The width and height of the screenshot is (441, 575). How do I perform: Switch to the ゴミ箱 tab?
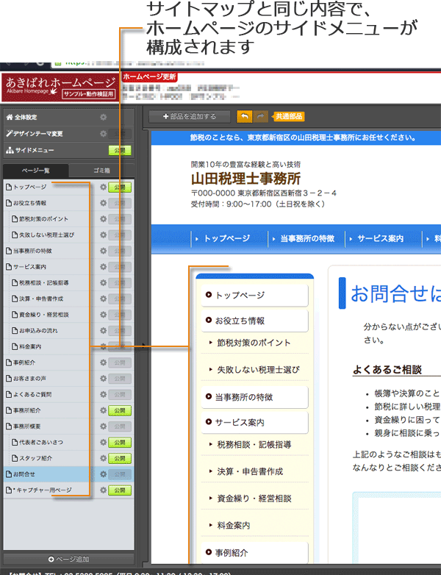click(x=101, y=171)
